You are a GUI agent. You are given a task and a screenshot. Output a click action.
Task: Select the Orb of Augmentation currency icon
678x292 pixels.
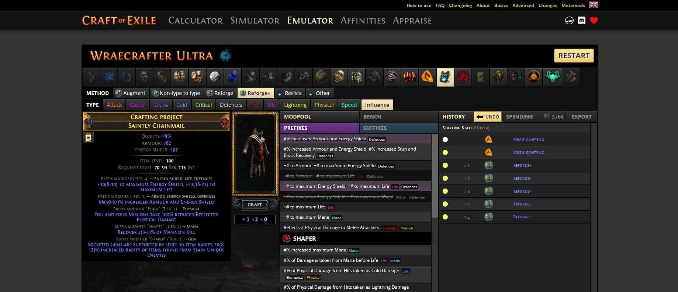click(127, 77)
